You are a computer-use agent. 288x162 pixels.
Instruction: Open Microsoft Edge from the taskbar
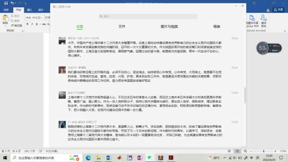pyautogui.click(x=88, y=157)
